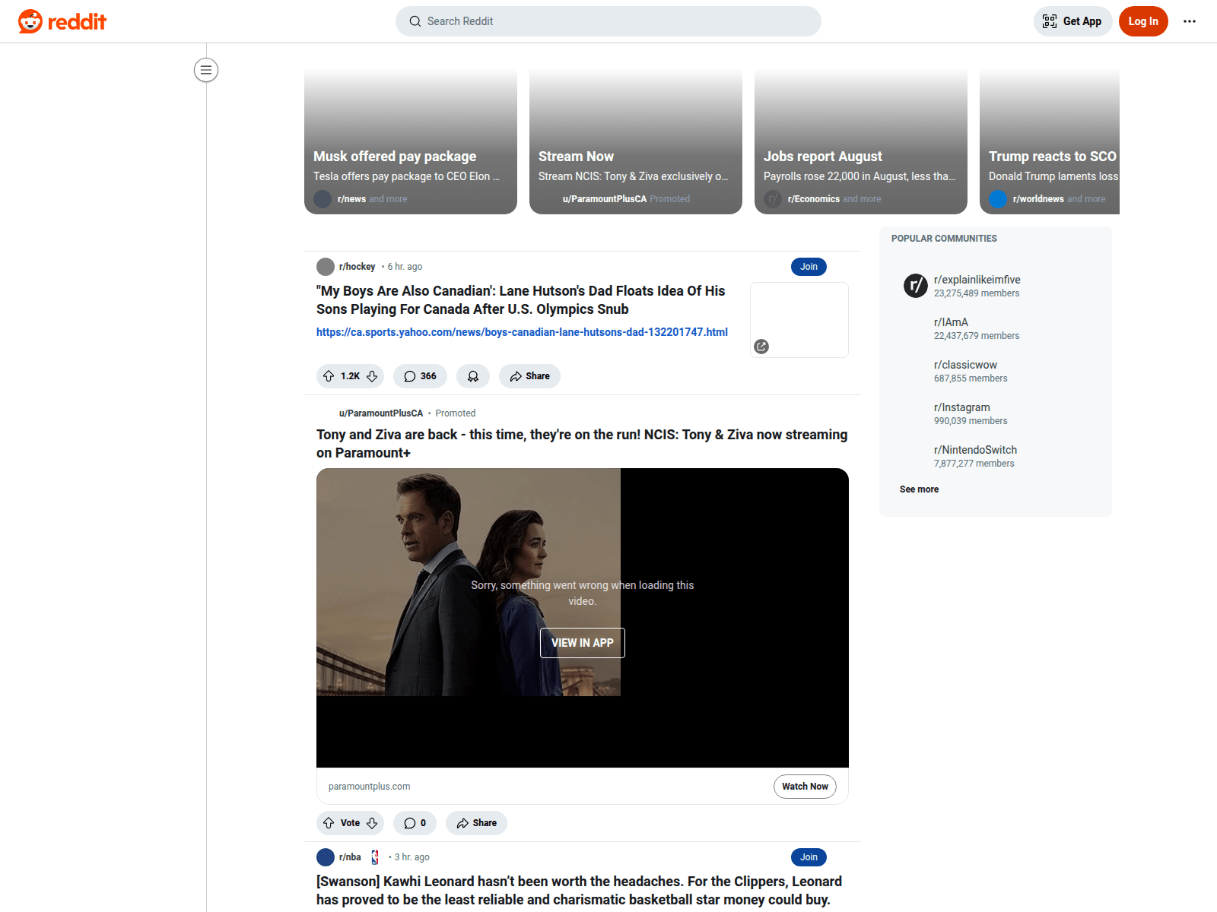Click the r/explainlikeimfive community icon

(x=915, y=286)
